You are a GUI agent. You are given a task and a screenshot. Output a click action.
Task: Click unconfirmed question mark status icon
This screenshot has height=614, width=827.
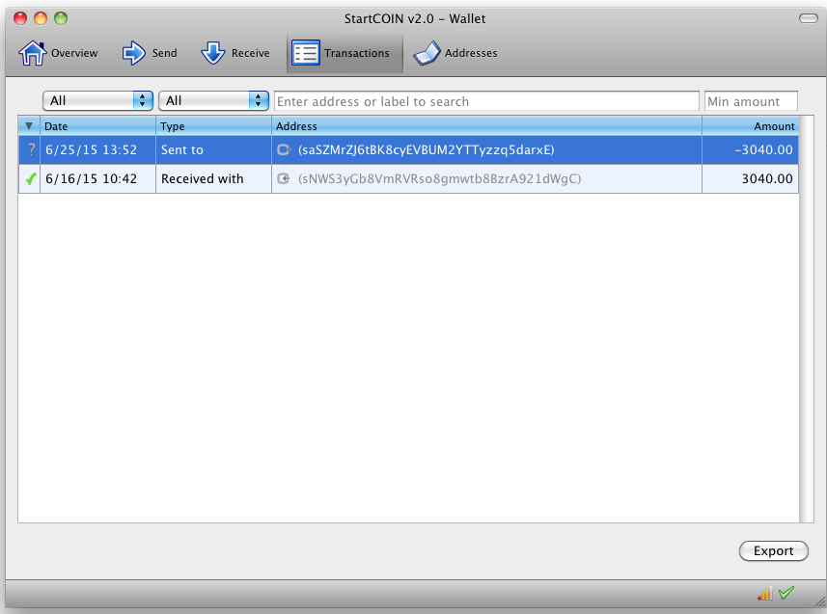click(31, 149)
